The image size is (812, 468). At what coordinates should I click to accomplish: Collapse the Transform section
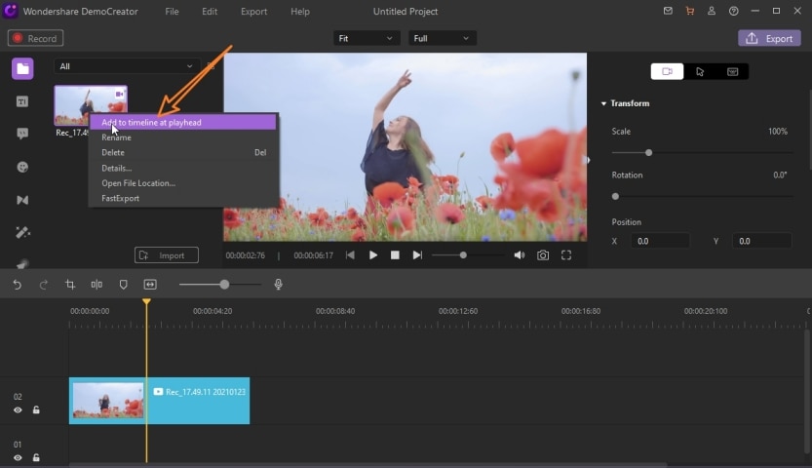(x=603, y=103)
